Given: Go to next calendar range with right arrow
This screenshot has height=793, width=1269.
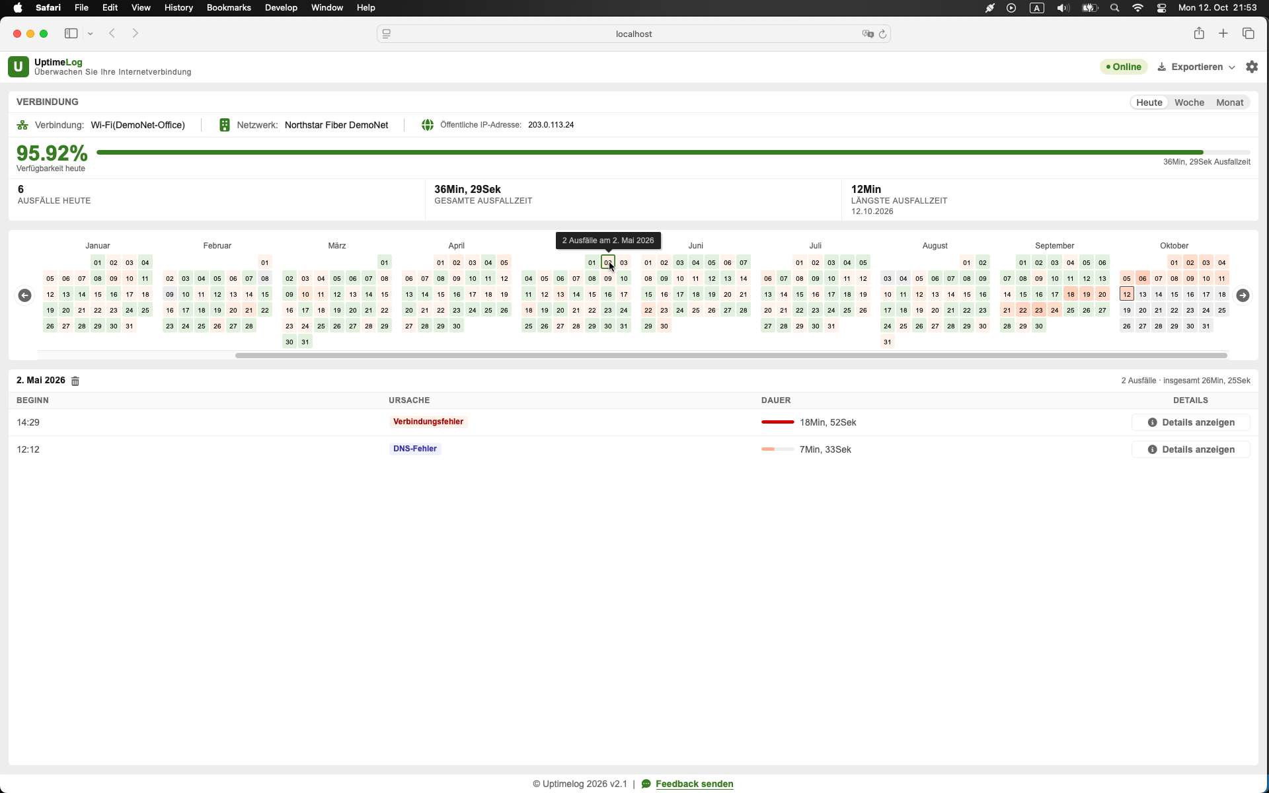Looking at the screenshot, I should coord(1243,295).
